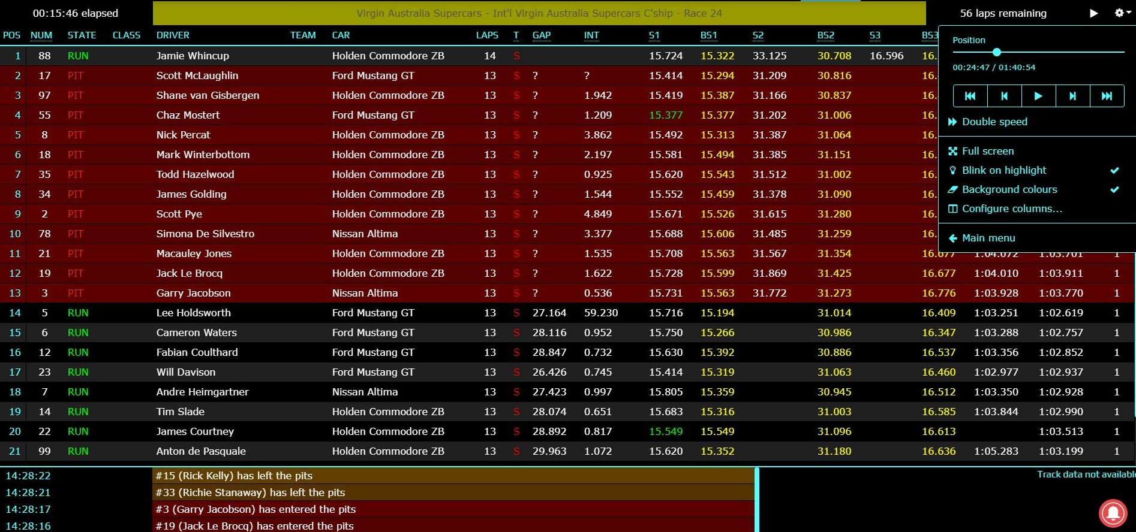
Task: Click the 14:28:22 message timestamp
Action: [x=28, y=476]
